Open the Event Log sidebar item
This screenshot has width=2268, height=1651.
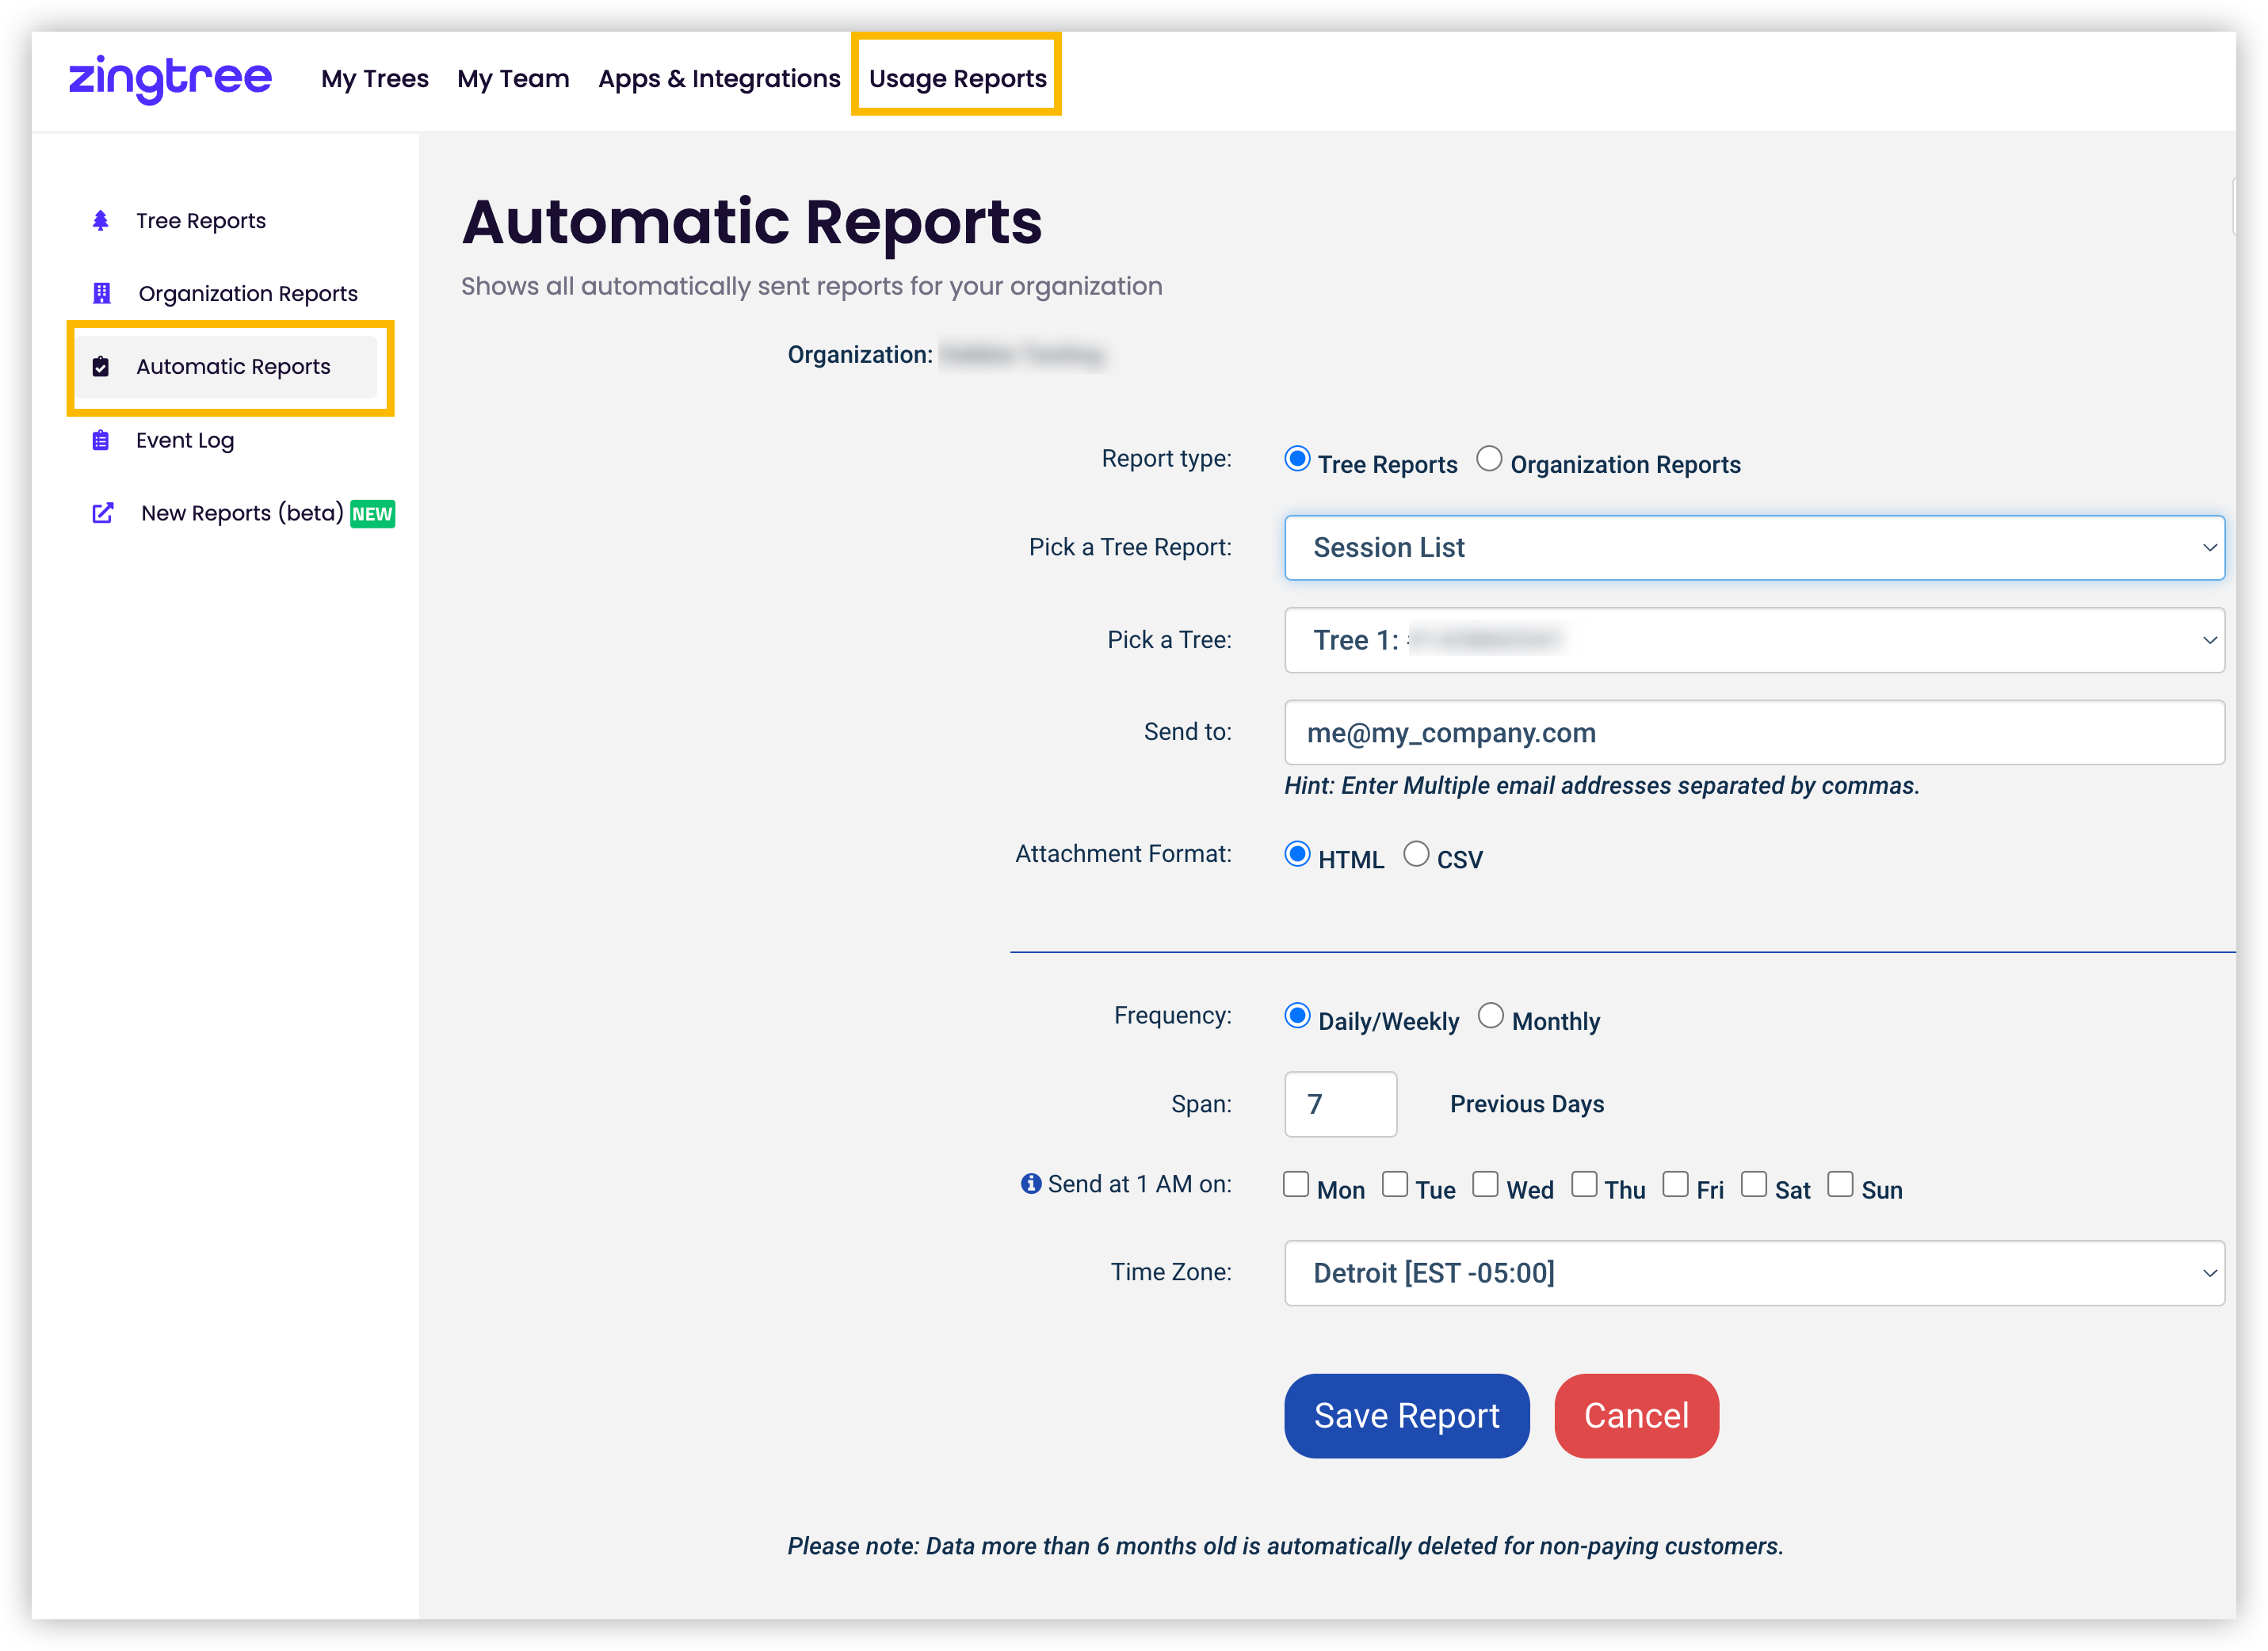(185, 440)
